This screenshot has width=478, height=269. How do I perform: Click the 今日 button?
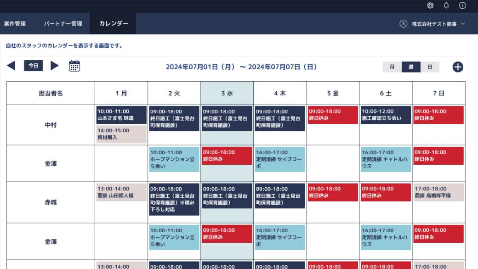(x=34, y=66)
